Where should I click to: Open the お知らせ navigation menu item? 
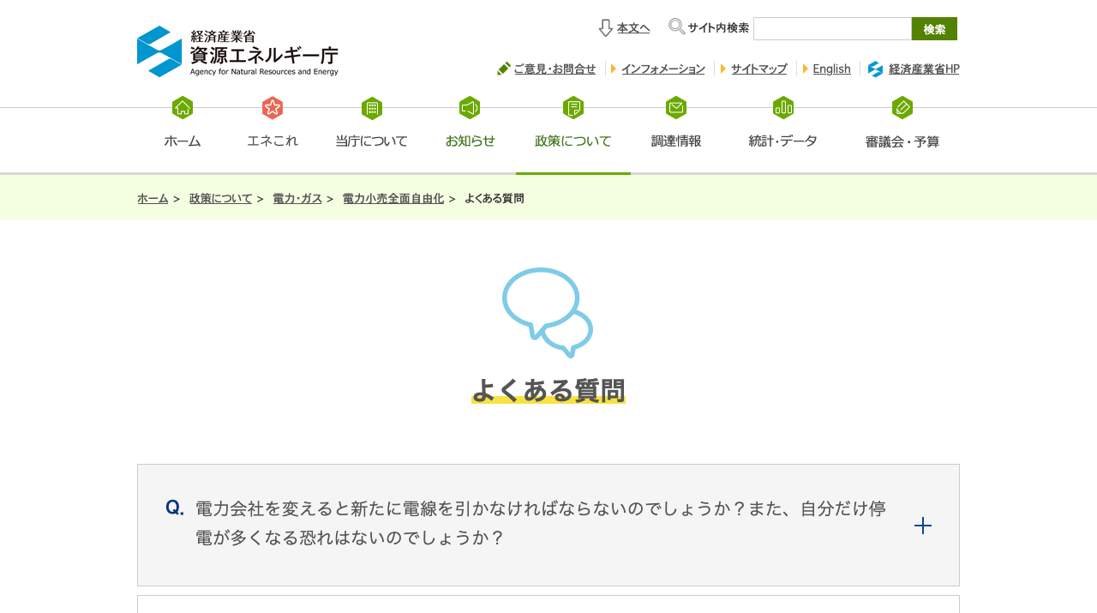470,141
